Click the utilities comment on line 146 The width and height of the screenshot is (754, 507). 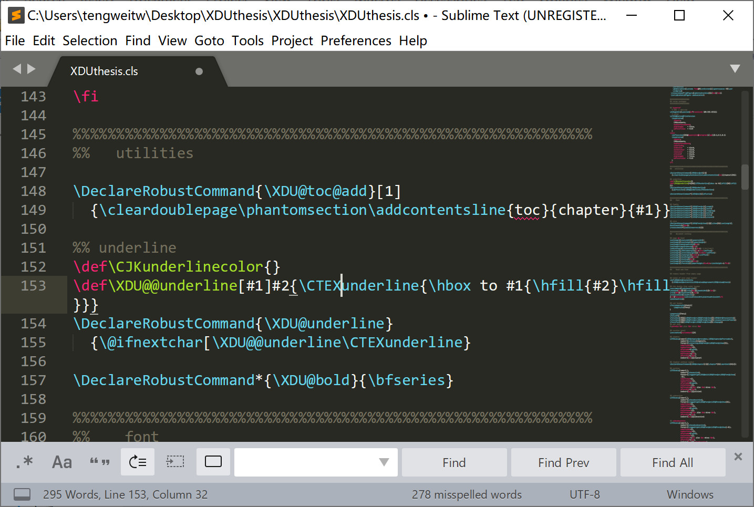tap(154, 153)
